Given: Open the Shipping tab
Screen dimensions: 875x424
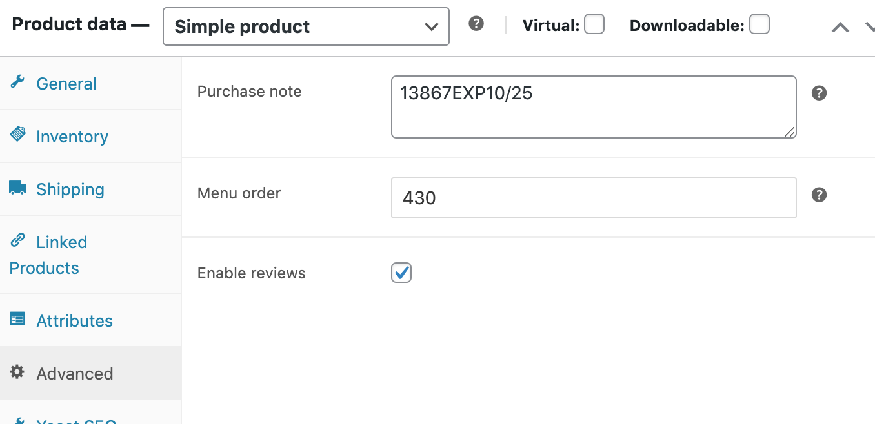Looking at the screenshot, I should tap(70, 189).
